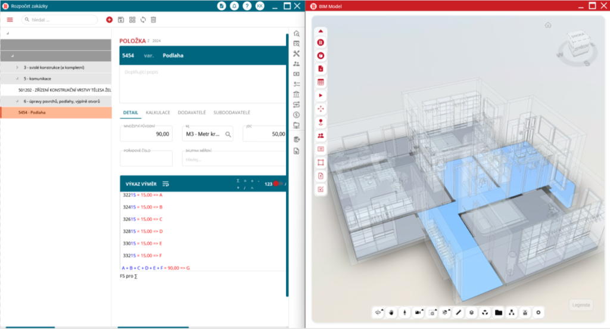Viewport: 610px width, 329px height.
Task: Expand the '3 - svislé konstrukce' tree node
Action: point(17,68)
